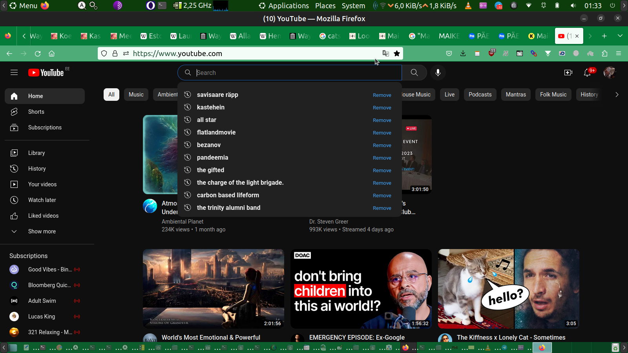Viewport: 628px width, 353px height.
Task: Open World's Most Emotional video thumbnail
Action: pyautogui.click(x=214, y=289)
